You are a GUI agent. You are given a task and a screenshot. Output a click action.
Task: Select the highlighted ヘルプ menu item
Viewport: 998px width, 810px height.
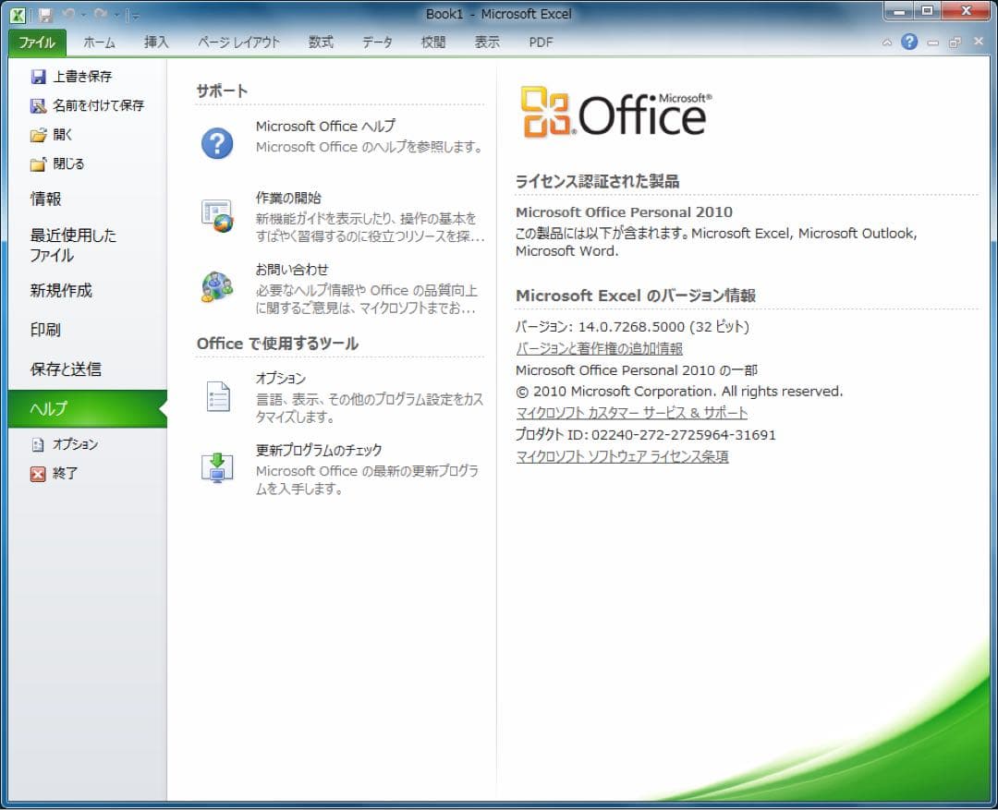click(x=87, y=408)
